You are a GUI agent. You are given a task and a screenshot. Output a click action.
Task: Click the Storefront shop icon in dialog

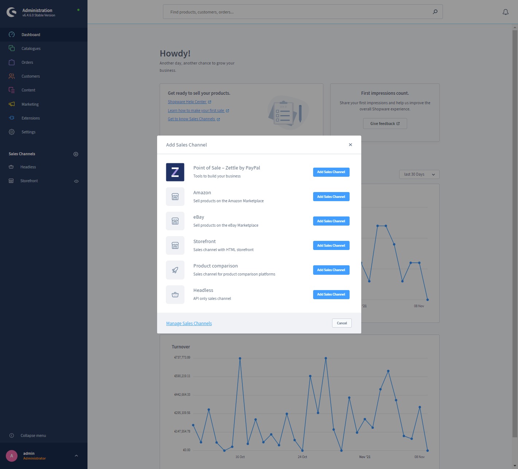click(x=175, y=246)
